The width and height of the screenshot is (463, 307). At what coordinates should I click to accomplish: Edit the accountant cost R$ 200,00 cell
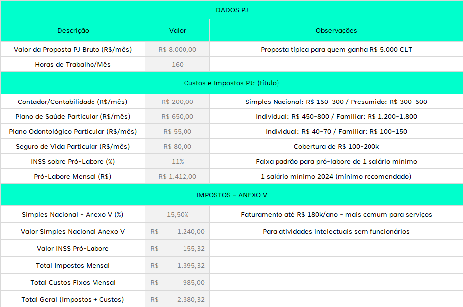(177, 102)
